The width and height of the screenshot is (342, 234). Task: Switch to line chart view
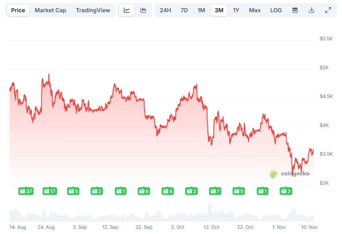127,10
